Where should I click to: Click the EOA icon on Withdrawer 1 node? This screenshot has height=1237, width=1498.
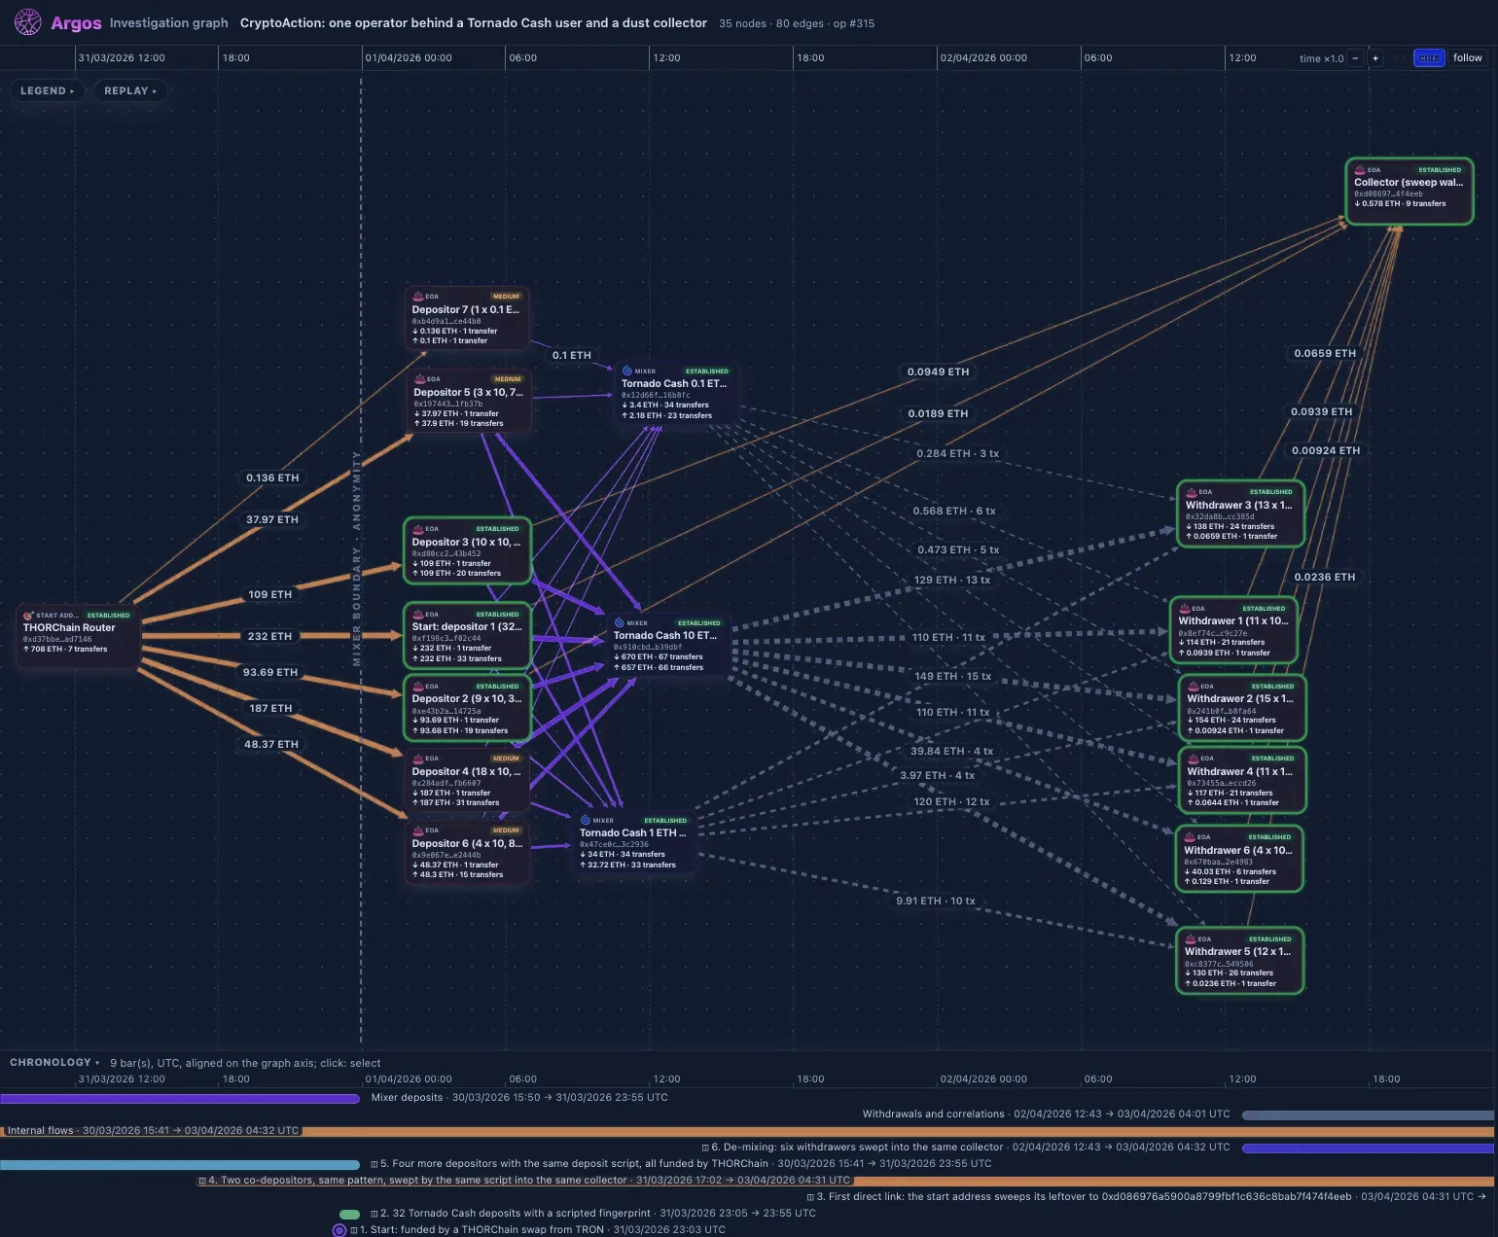(x=1185, y=608)
